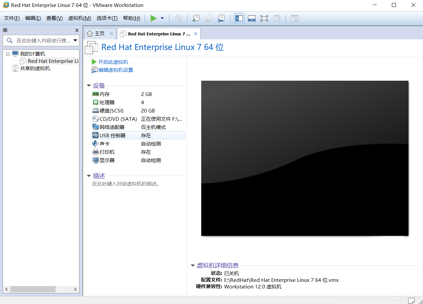Screen dimensions: 423x304
Task: Click the revert to snapshot toolbar icon
Action: [209, 18]
